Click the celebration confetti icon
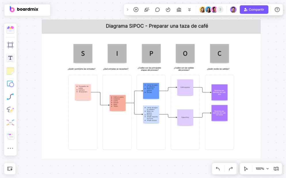 tap(147, 10)
